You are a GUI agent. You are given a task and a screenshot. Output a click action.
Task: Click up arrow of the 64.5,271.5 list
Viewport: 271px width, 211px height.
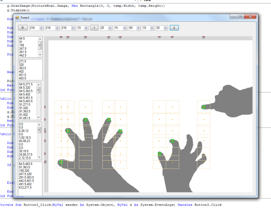[39, 85]
